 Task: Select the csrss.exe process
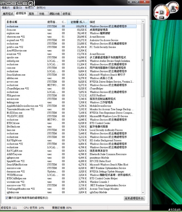click(71, 68)
